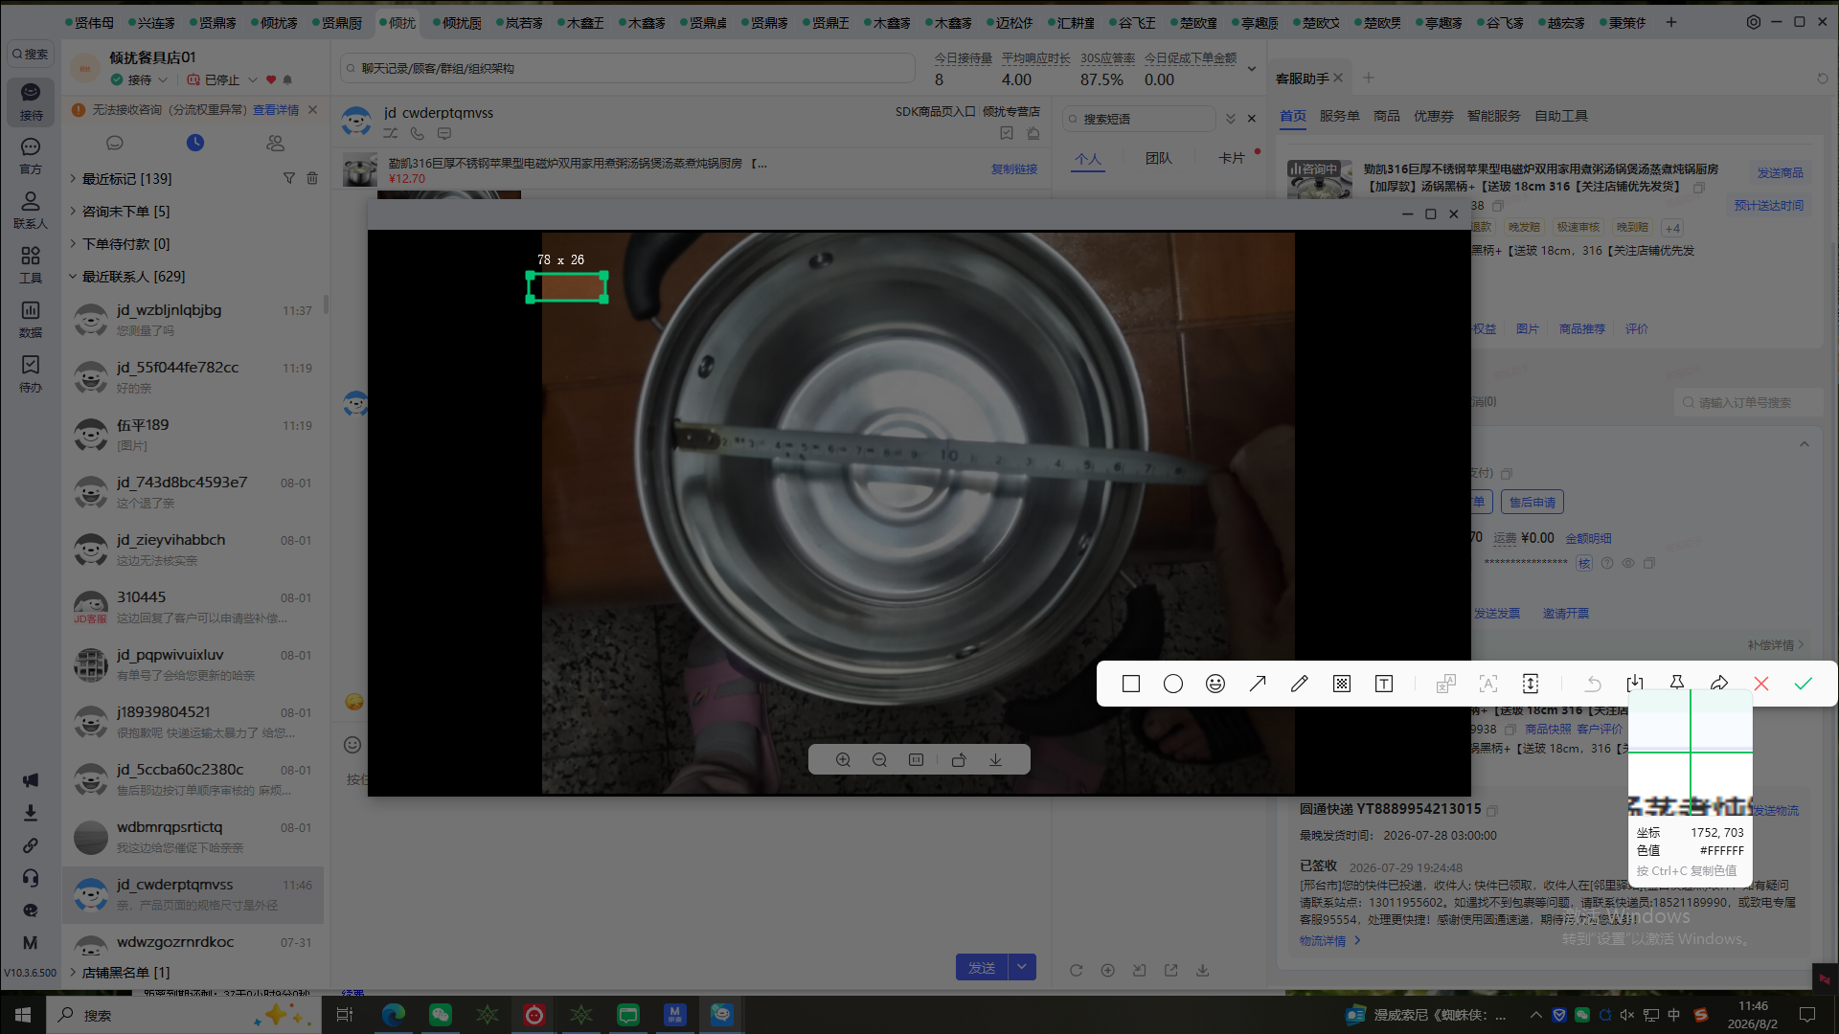The height and width of the screenshot is (1034, 1839).
Task: Click the 搜索短语 search field
Action: click(x=1140, y=119)
